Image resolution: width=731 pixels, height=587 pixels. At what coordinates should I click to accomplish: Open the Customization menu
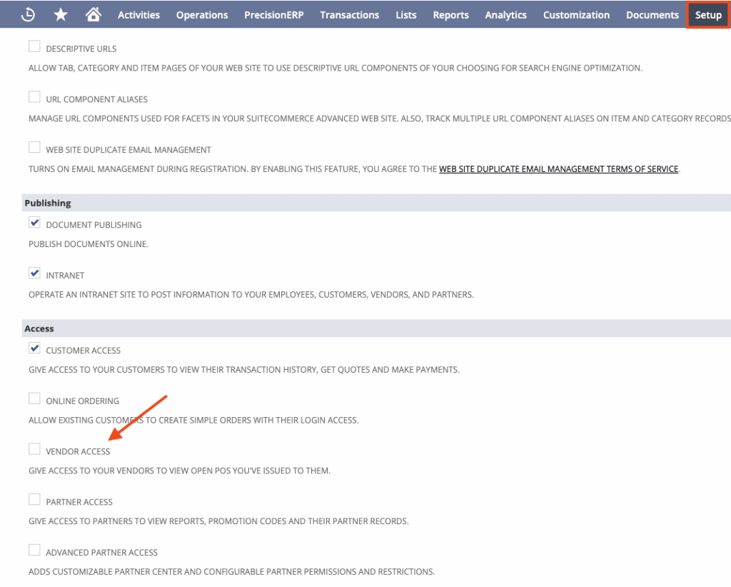[x=576, y=15]
